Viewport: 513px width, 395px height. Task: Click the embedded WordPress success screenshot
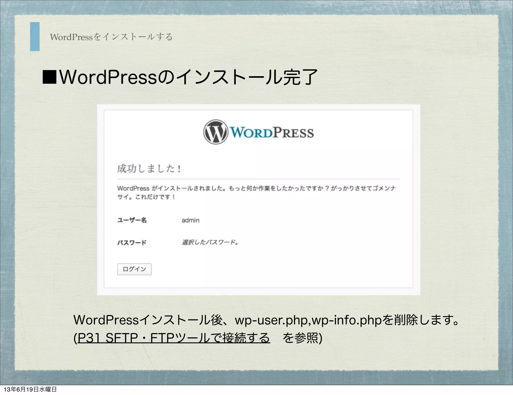(x=259, y=200)
